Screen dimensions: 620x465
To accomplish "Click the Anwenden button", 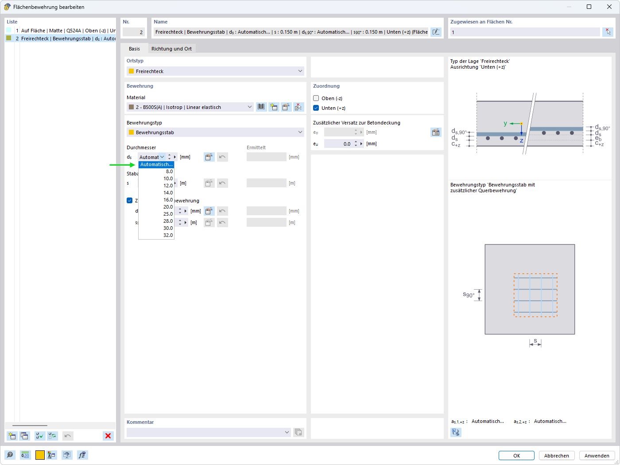I will click(597, 456).
